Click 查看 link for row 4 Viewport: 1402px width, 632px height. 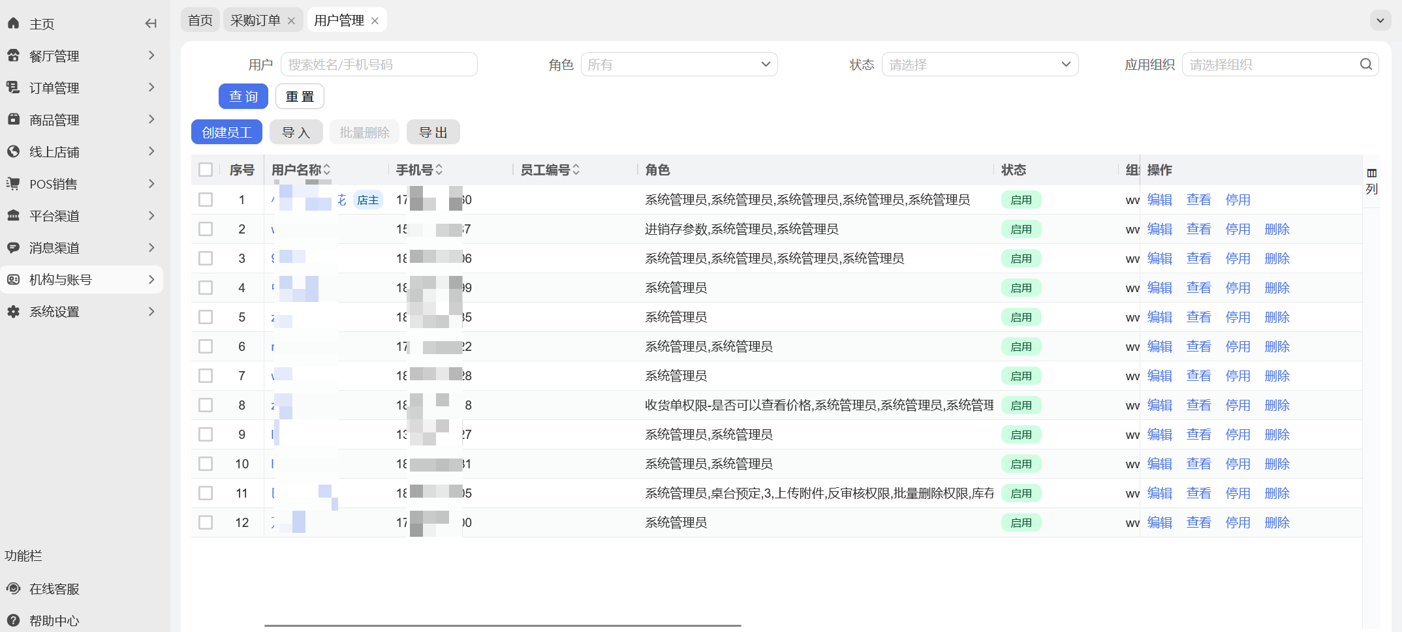tap(1199, 288)
